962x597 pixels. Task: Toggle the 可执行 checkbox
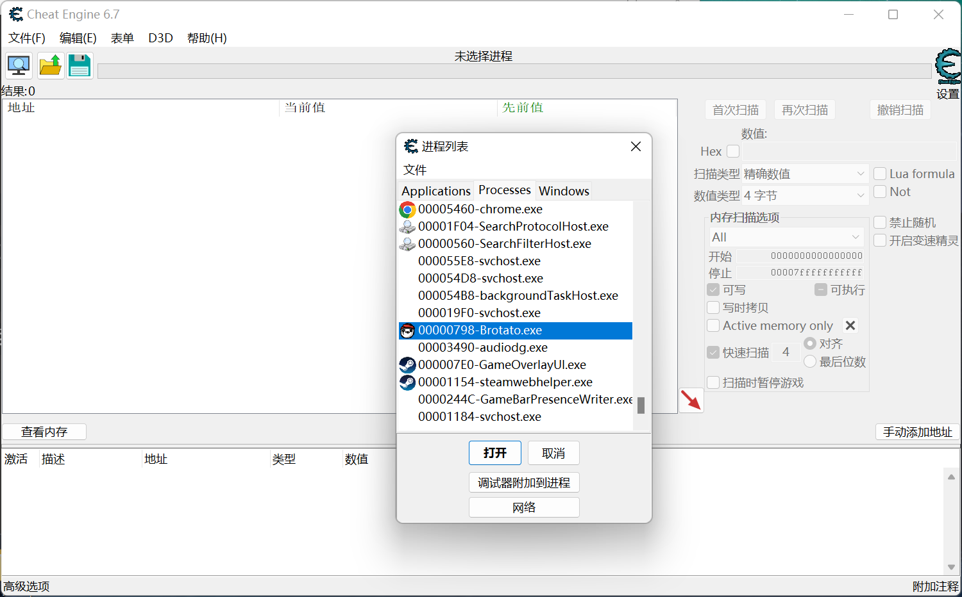tap(821, 290)
